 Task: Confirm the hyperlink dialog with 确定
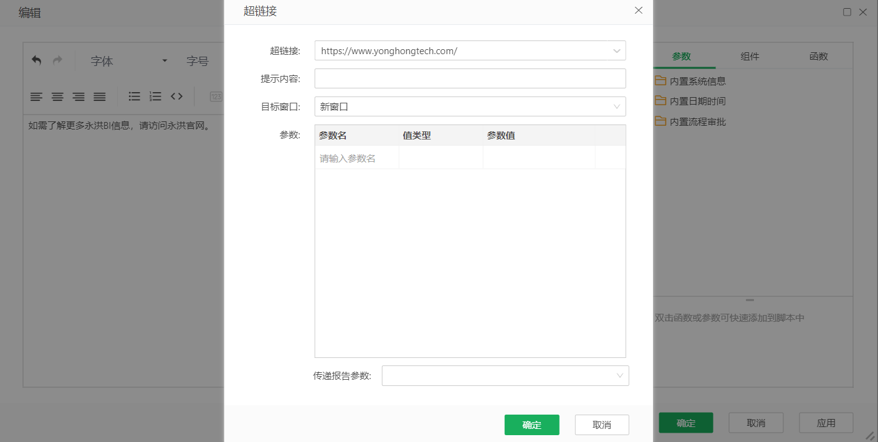[532, 425]
